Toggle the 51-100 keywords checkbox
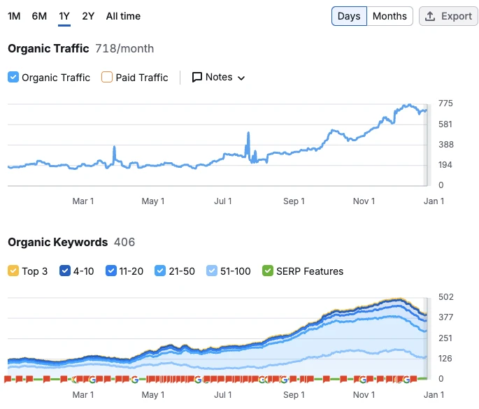 [x=212, y=271]
